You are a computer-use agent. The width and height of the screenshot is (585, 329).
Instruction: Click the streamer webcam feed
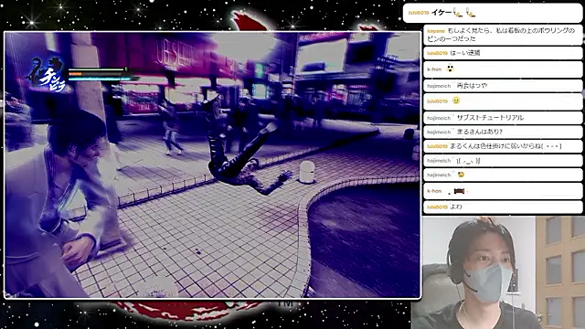point(498,272)
